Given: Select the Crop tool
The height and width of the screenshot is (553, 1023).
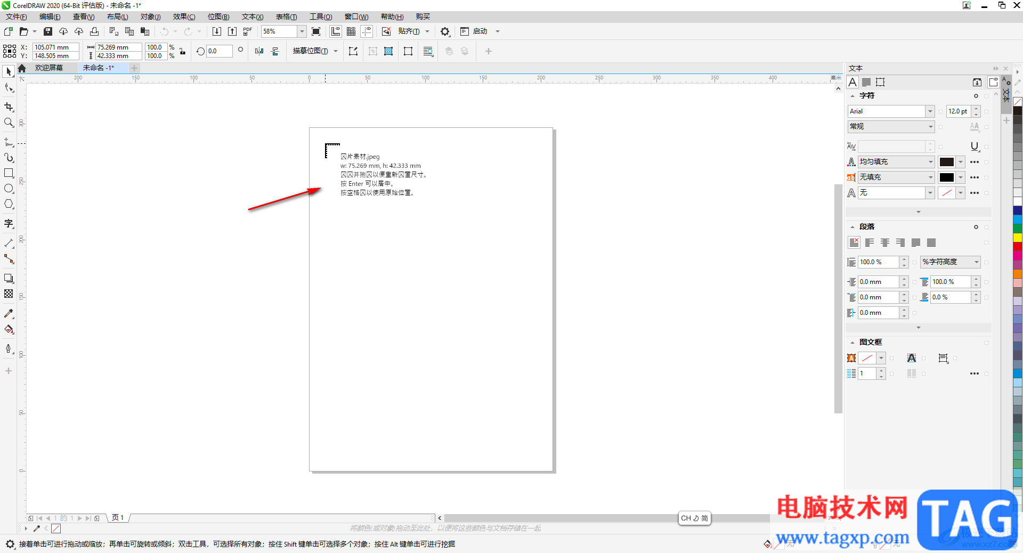Looking at the screenshot, I should click(x=9, y=107).
